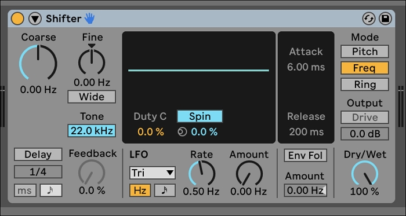Click the LFO Amount 0.00 Hz readout
Viewport: 406px width, 216px height.
249,192
